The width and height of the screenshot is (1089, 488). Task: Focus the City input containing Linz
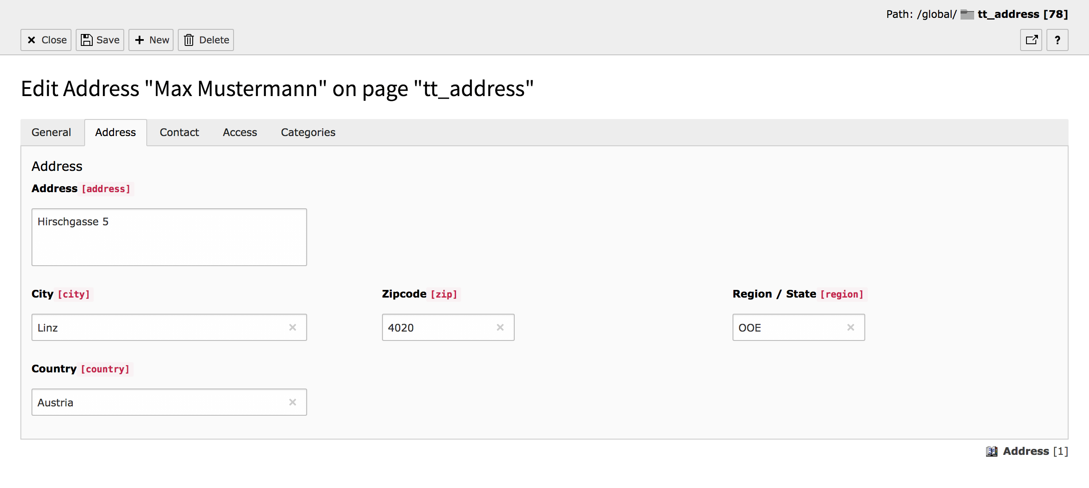point(157,327)
